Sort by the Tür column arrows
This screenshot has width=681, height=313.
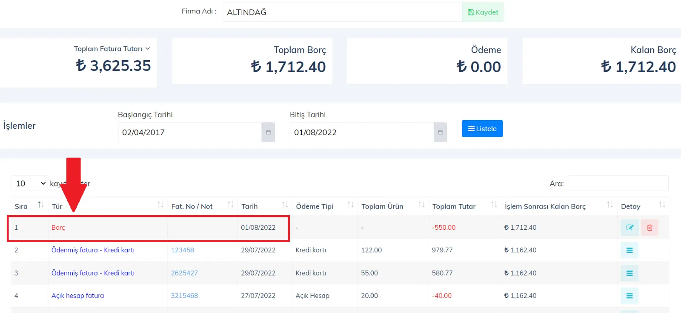pos(160,205)
